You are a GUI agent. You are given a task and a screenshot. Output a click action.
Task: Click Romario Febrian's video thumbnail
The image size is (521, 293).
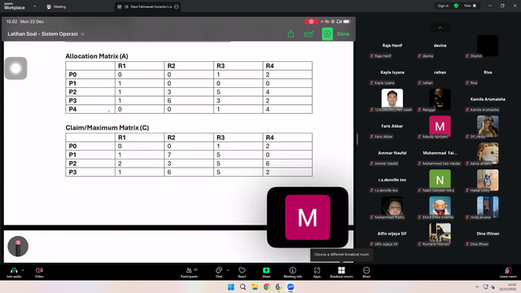pos(440,233)
